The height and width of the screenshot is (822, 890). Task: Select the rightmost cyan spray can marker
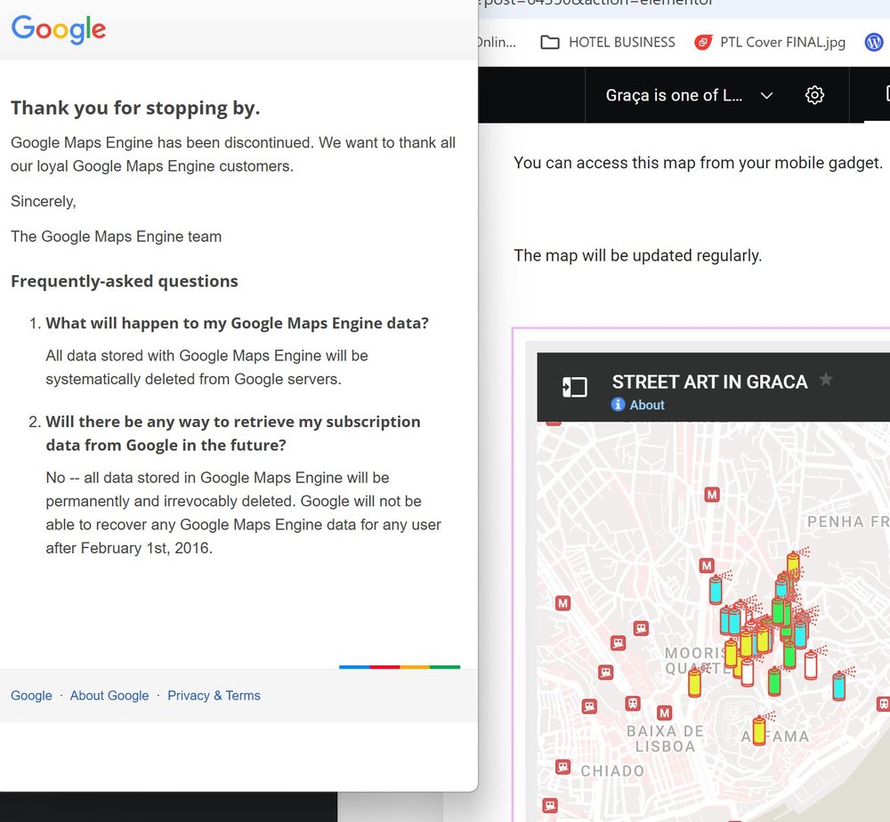pos(838,685)
